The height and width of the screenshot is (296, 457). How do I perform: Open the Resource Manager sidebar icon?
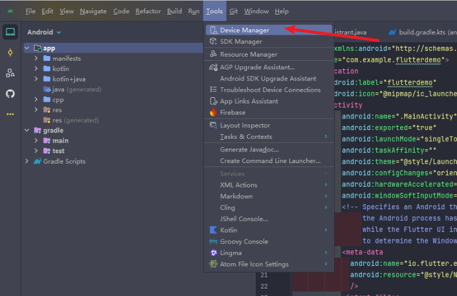tap(10, 73)
